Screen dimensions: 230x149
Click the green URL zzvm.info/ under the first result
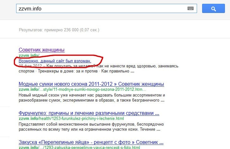click(29, 56)
